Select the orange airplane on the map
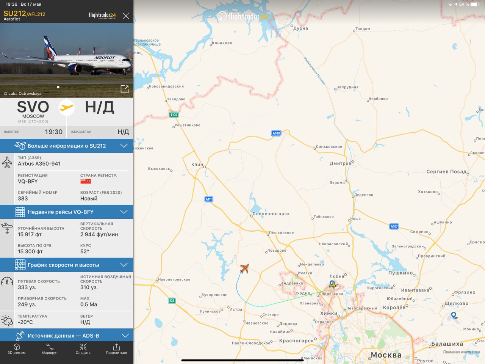 pyautogui.click(x=244, y=268)
